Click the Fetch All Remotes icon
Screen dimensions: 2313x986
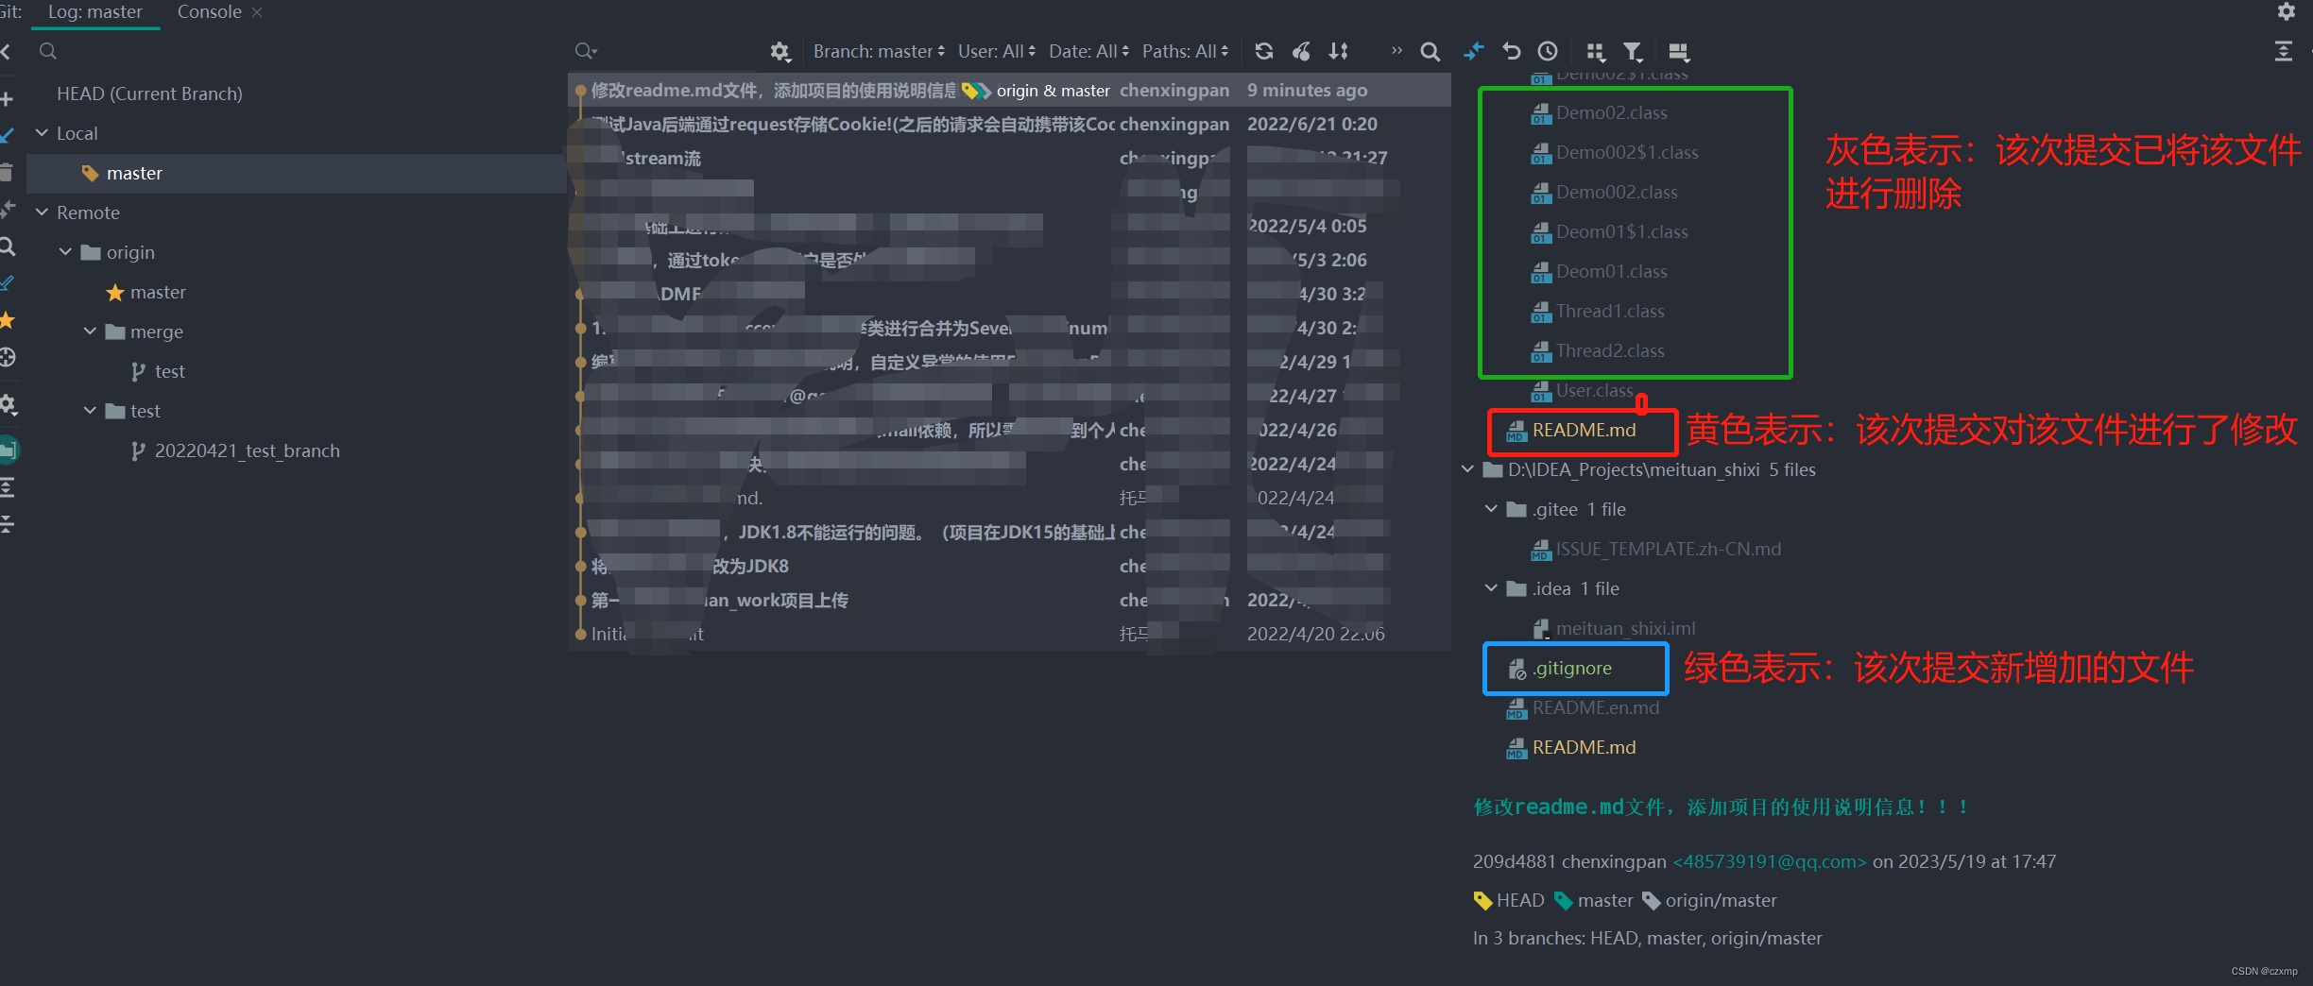tap(7, 282)
